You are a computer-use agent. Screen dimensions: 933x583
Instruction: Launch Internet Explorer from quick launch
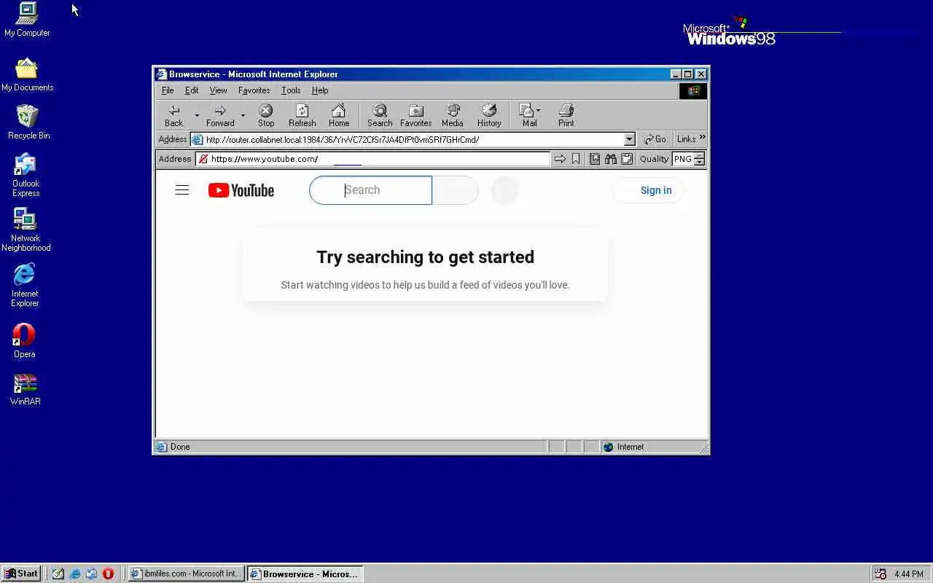click(75, 574)
